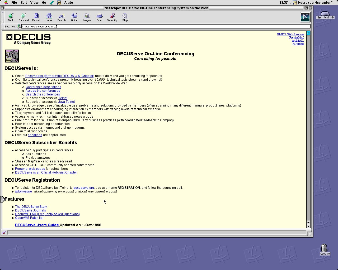Screen dimensions: 338x270
Task: Open the donations link
Action: (x=35, y=135)
